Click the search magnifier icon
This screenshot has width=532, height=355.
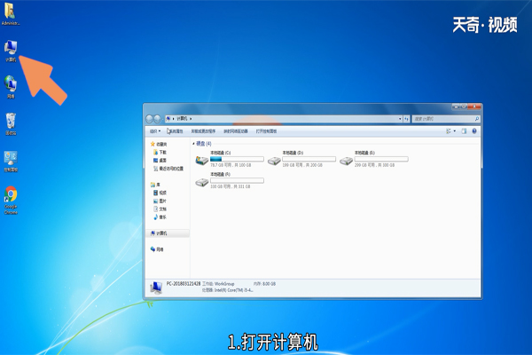pyautogui.click(x=477, y=119)
